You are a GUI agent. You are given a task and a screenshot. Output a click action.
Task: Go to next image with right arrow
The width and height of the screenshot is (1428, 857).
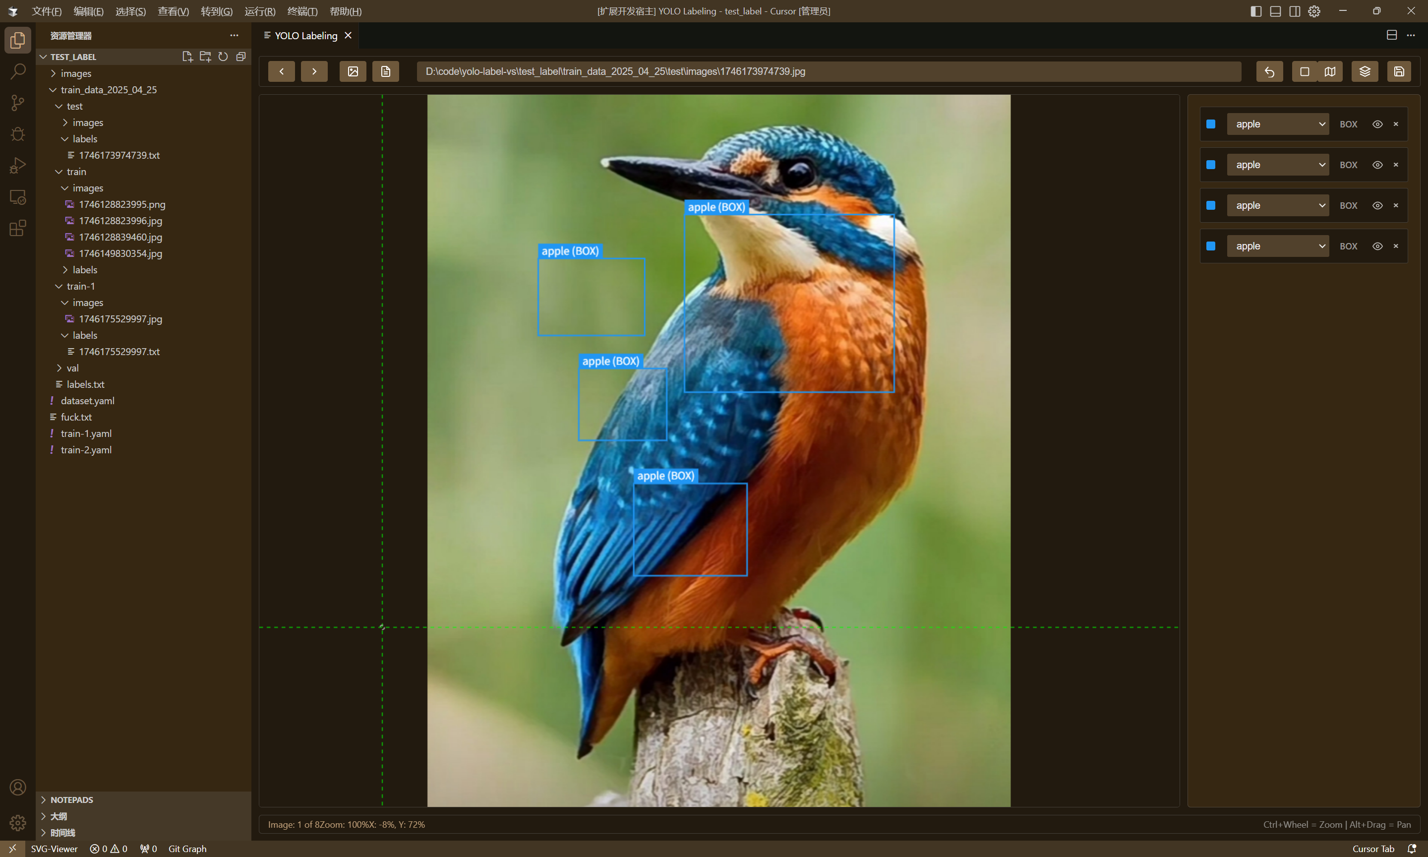point(314,71)
